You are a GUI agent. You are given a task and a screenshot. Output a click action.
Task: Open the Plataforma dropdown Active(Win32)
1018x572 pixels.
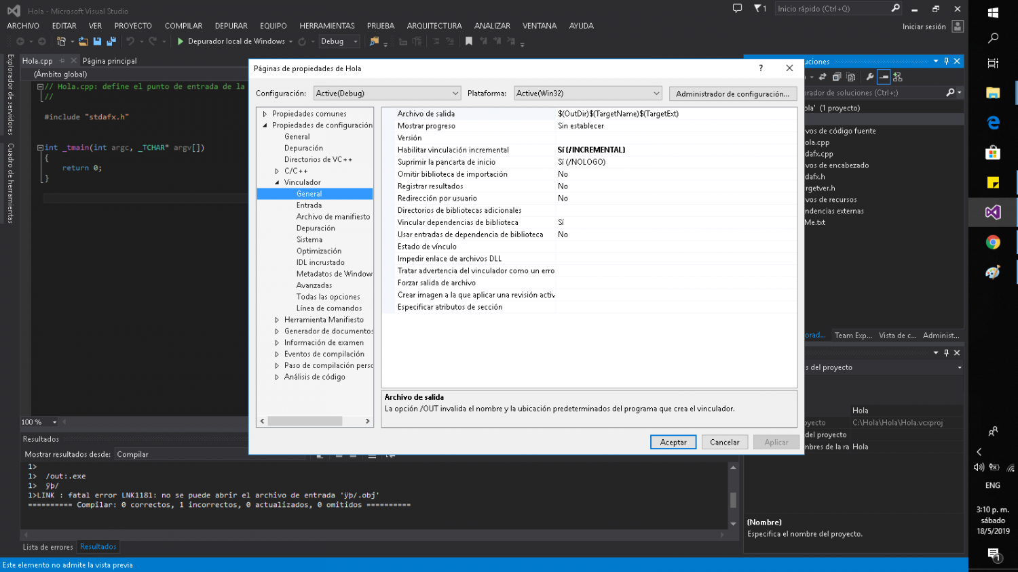(x=588, y=93)
